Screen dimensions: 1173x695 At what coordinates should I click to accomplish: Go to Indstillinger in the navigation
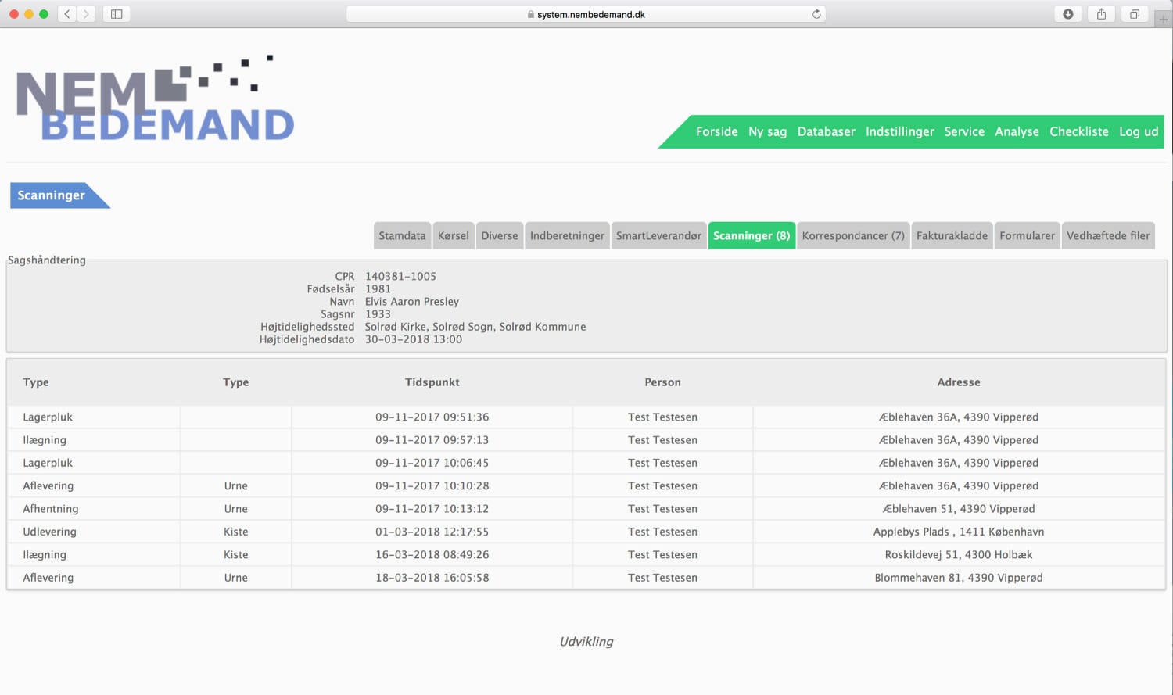(x=899, y=131)
